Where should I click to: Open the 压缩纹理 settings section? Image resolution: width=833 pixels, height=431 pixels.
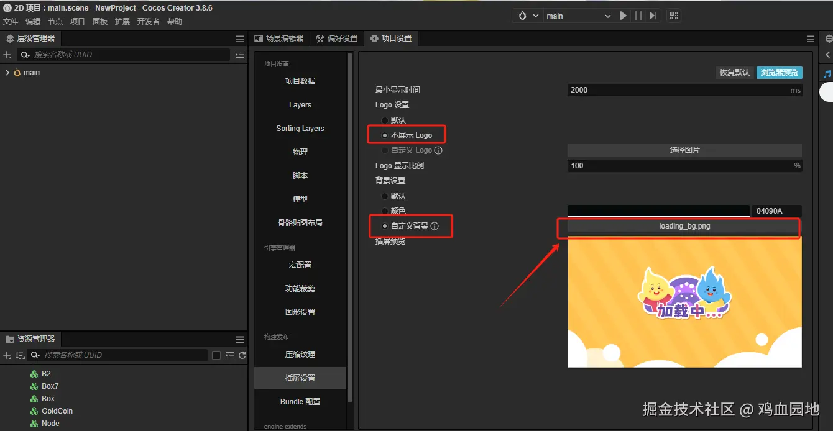tap(300, 355)
